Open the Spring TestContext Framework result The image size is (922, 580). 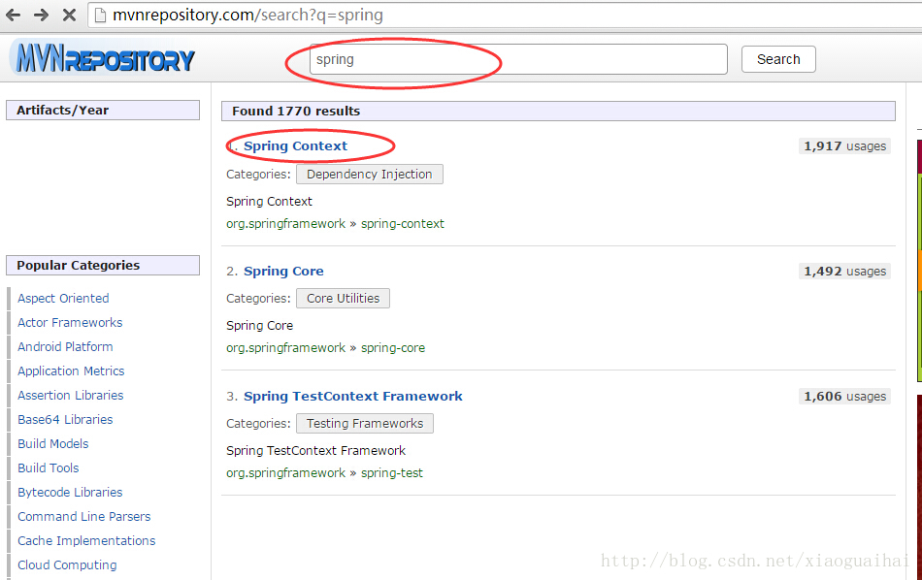point(353,396)
